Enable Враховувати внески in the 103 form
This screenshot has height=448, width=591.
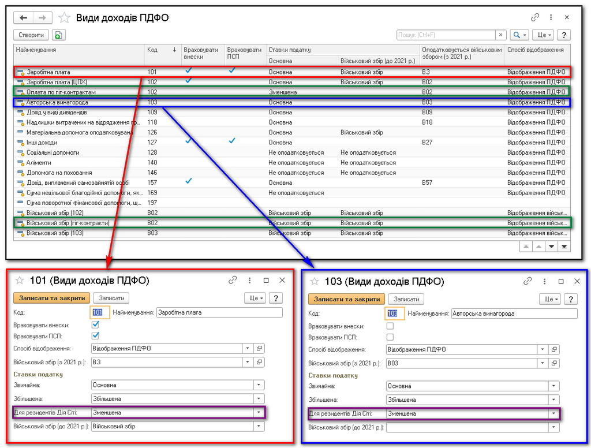click(390, 326)
